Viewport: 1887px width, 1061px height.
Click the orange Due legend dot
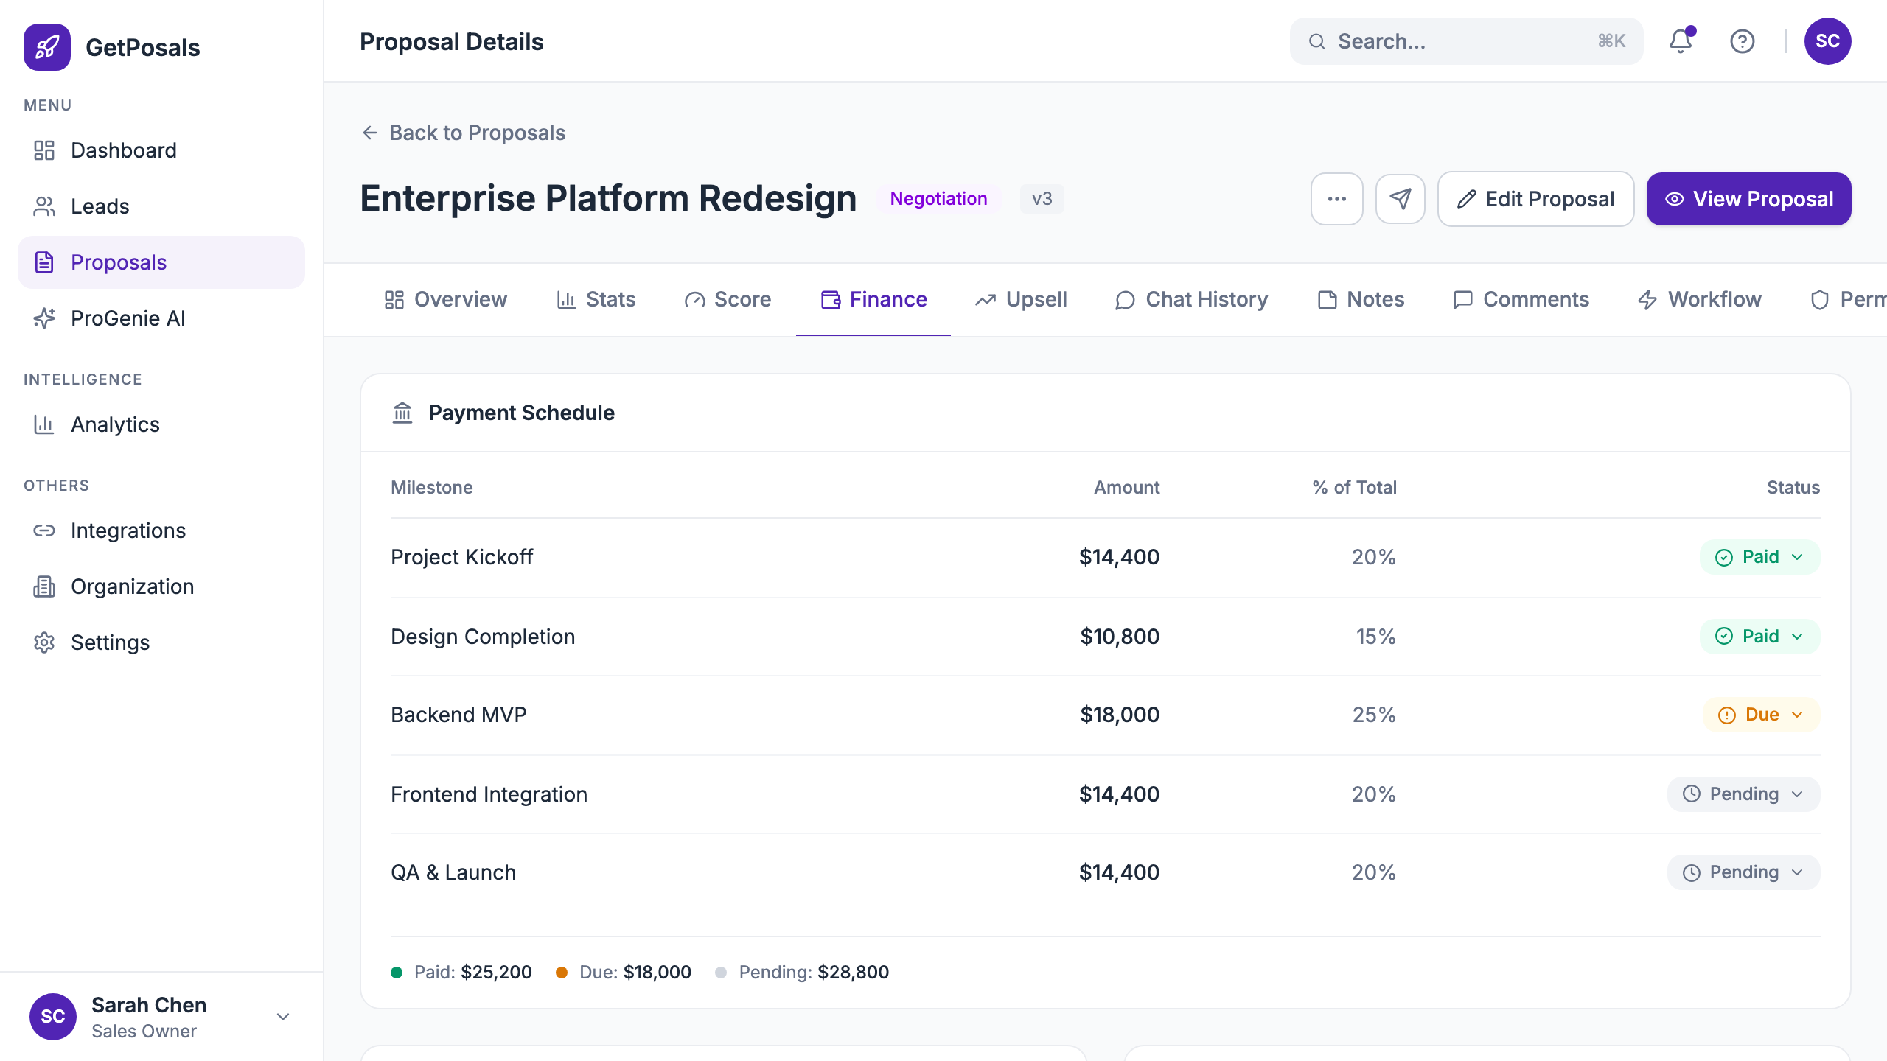[562, 973]
